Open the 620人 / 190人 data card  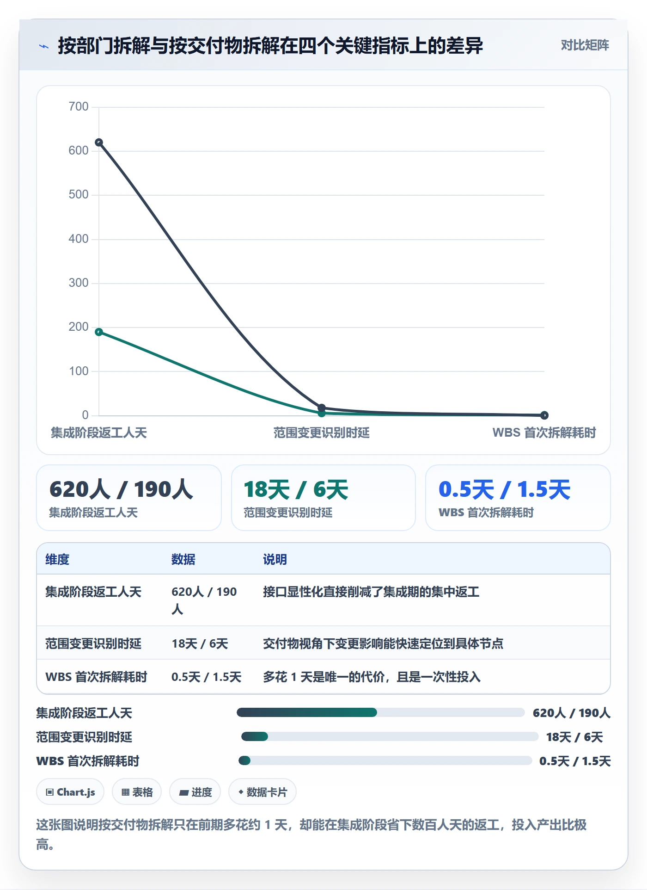129,498
